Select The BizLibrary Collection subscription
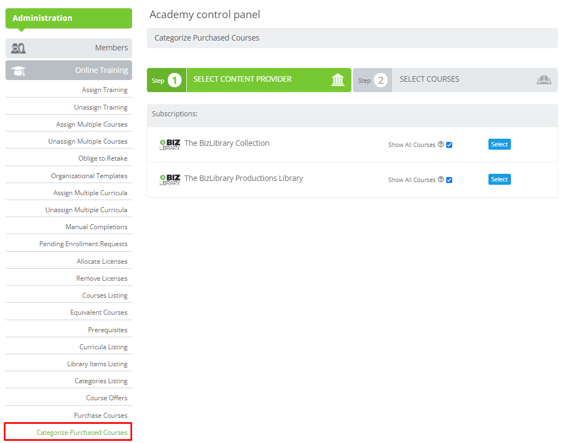The height and width of the screenshot is (443, 563). (499, 144)
